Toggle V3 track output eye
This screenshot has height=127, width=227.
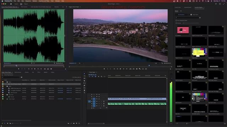click(x=99, y=95)
